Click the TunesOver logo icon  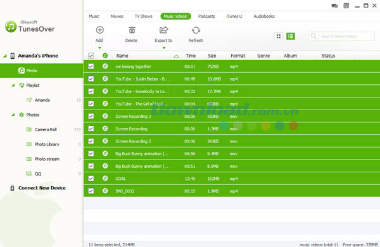point(11,27)
